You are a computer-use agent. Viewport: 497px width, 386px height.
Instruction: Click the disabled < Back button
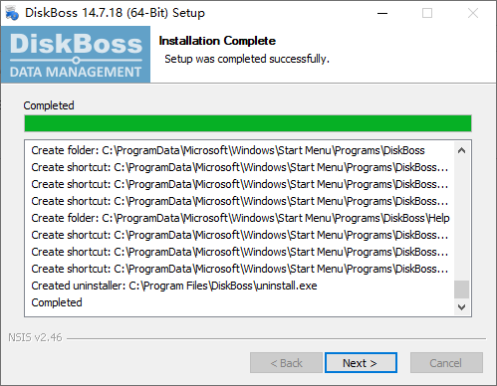click(286, 363)
